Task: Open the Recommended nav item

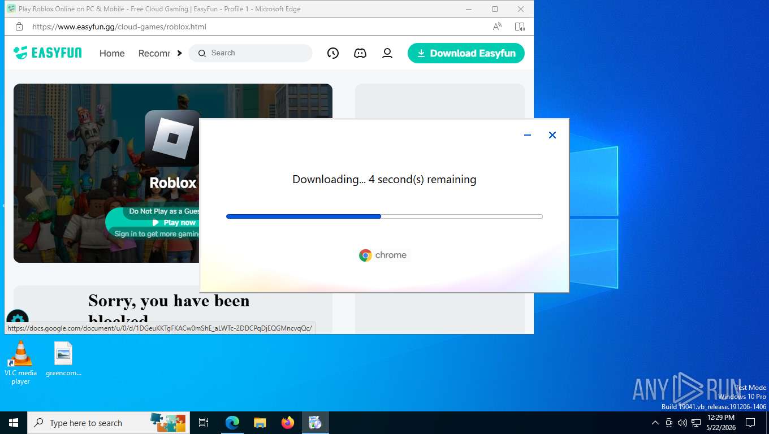Action: 154,53
